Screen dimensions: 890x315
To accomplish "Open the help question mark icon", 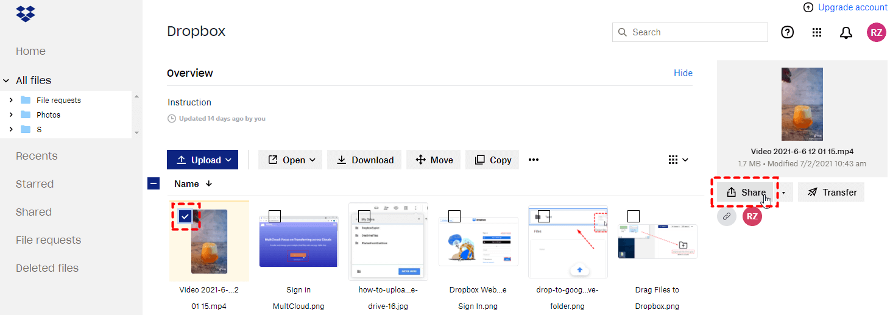I will coord(788,32).
